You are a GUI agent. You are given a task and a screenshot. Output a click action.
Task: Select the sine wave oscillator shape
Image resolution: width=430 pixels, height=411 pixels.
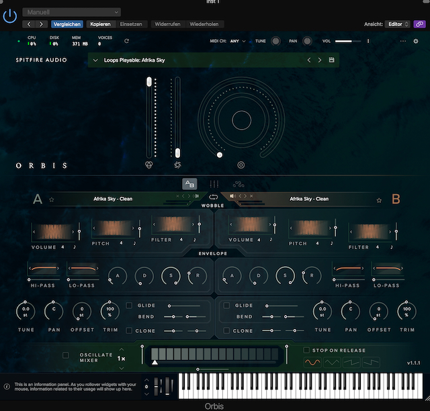(x=312, y=362)
